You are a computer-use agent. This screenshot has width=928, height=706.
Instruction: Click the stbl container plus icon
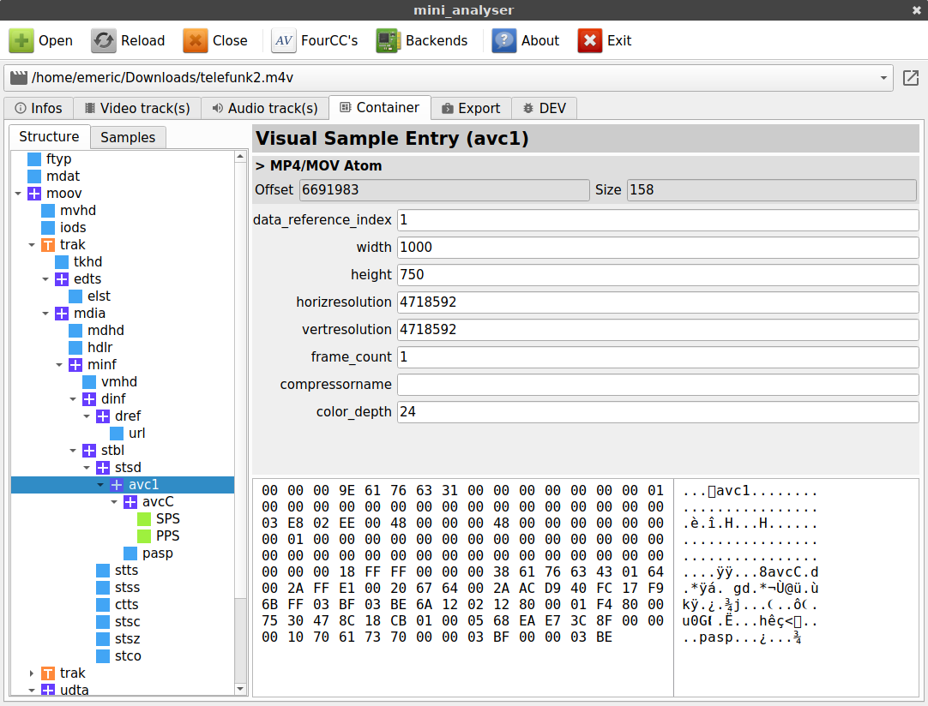pyautogui.click(x=89, y=451)
